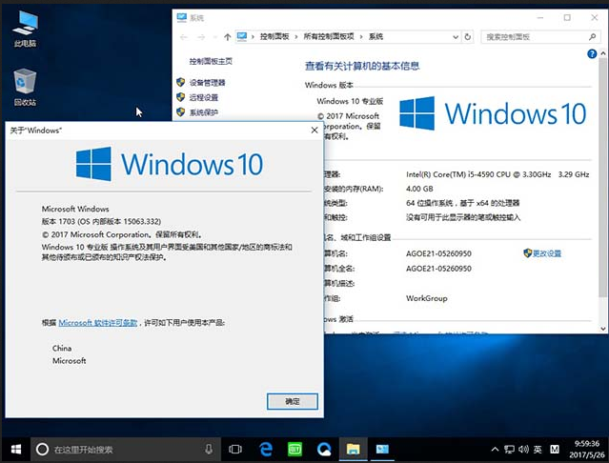Click the Cortana circle icon
609x463 pixels.
pyautogui.click(x=42, y=450)
